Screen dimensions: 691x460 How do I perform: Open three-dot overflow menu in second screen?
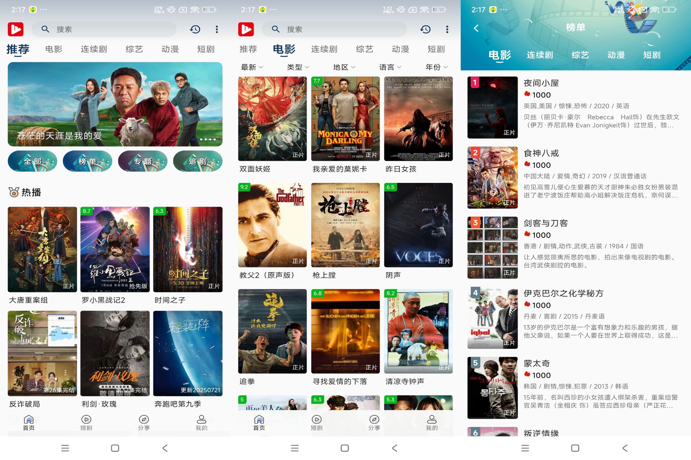(x=447, y=29)
